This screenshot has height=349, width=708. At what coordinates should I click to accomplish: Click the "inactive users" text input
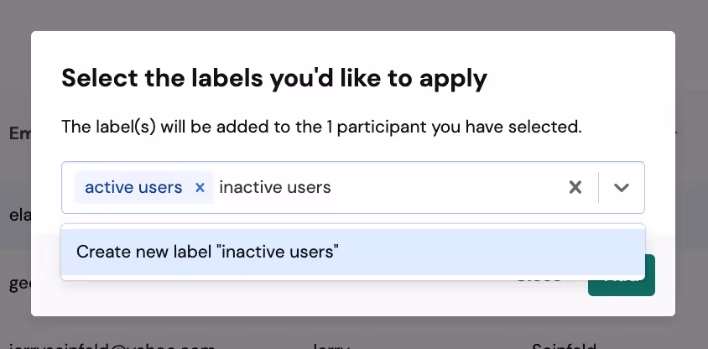point(275,187)
